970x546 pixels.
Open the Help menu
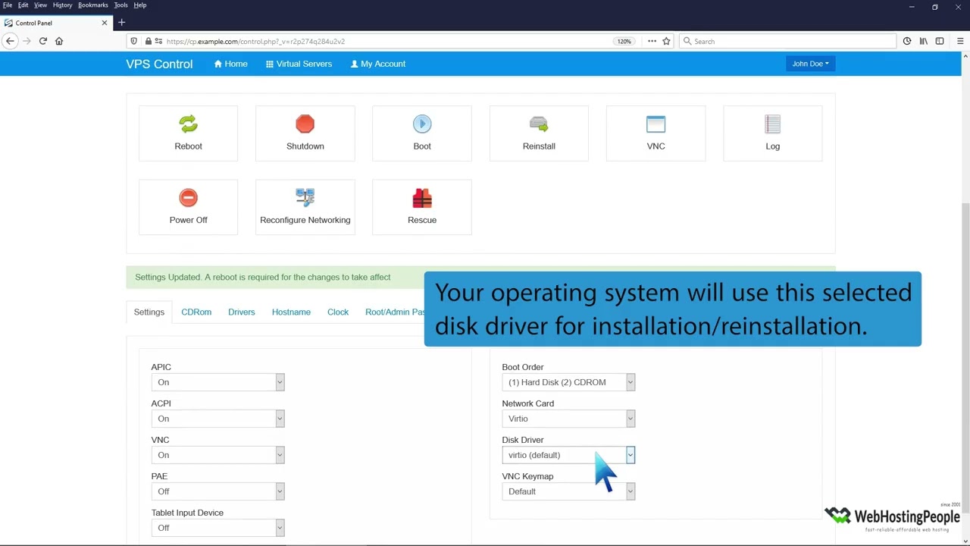click(140, 5)
